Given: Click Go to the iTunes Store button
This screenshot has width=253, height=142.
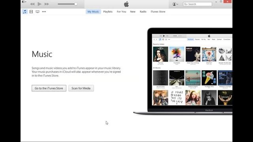Looking at the screenshot, I should point(49,88).
